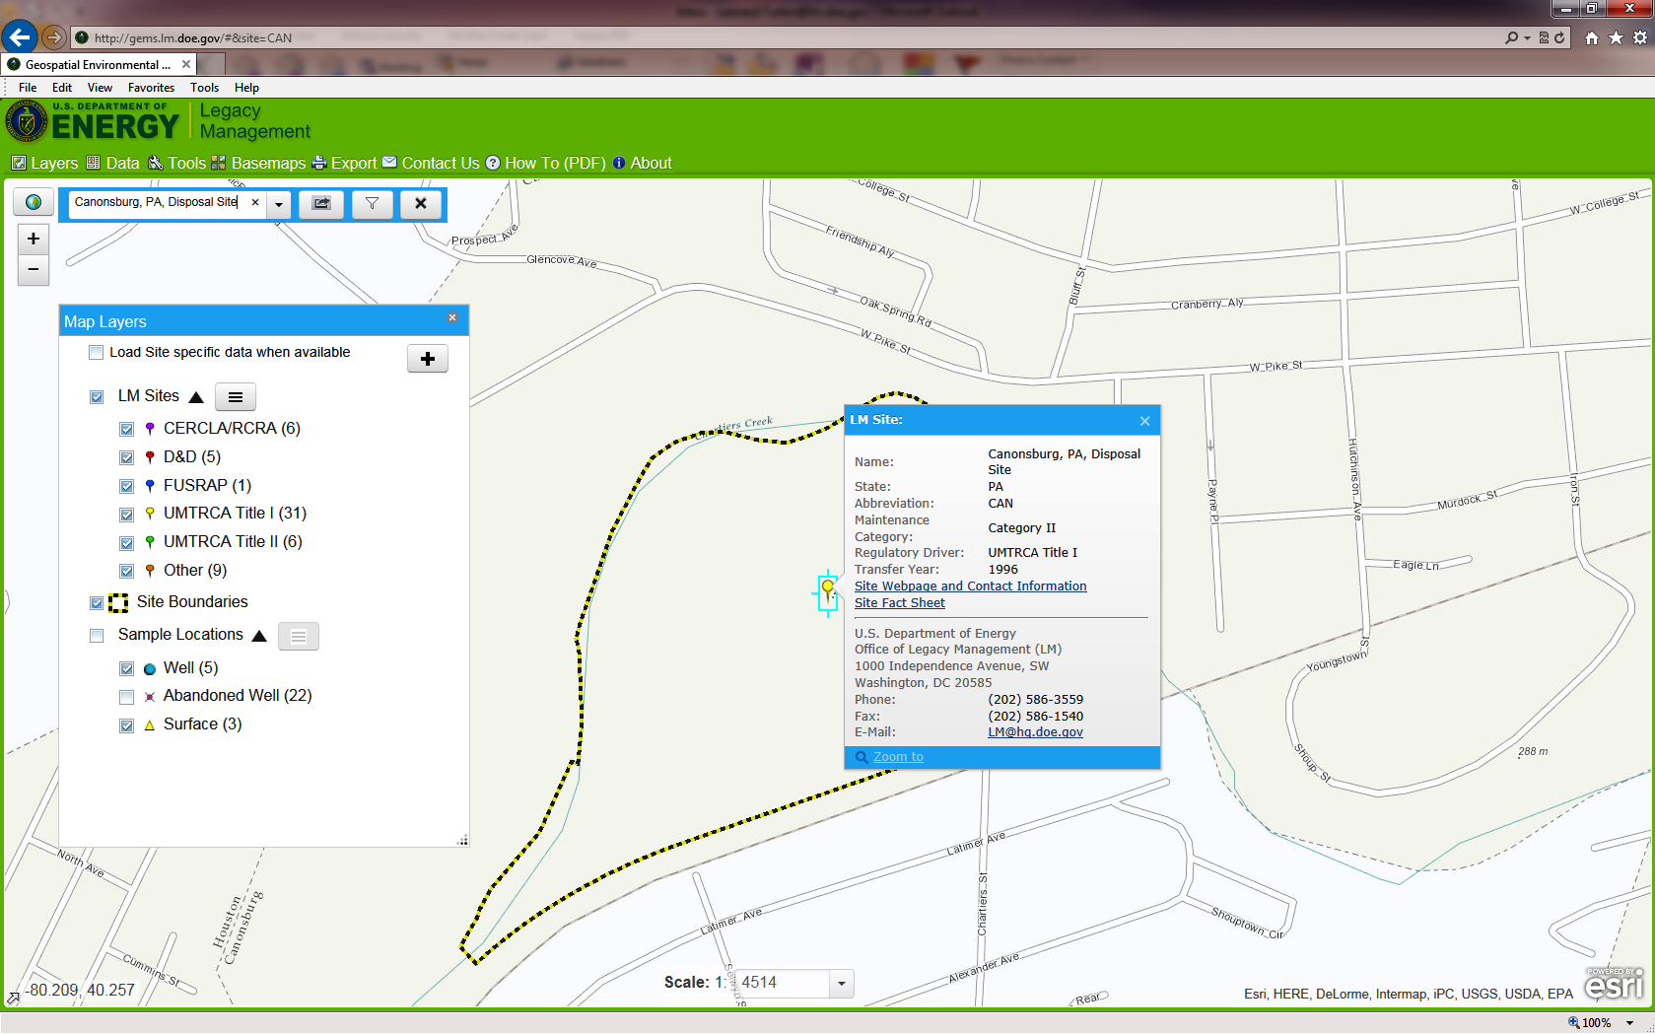The image size is (1655, 1034).
Task: Click the browser address bar URL
Action: click(x=193, y=38)
